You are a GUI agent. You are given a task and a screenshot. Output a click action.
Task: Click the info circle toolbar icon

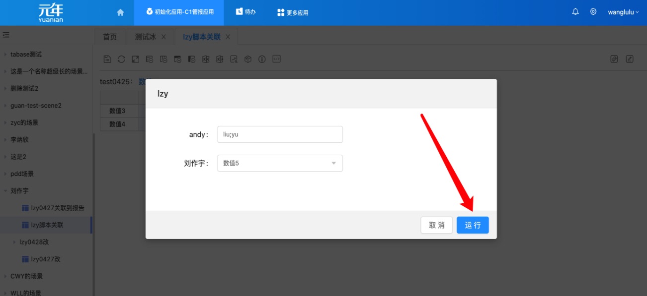pos(262,59)
